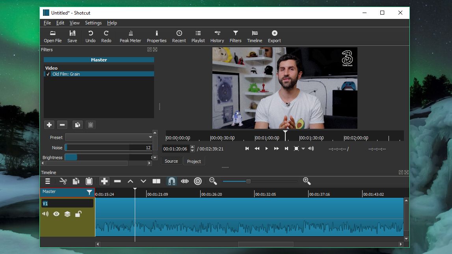Image resolution: width=452 pixels, height=254 pixels.
Task: Split clip at playhead in timeline
Action: pos(156,181)
